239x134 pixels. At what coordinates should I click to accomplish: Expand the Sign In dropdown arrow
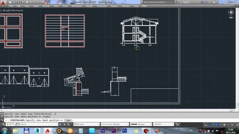click(x=198, y=2)
